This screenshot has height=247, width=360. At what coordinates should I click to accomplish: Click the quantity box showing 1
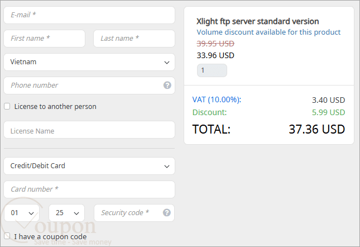212,70
